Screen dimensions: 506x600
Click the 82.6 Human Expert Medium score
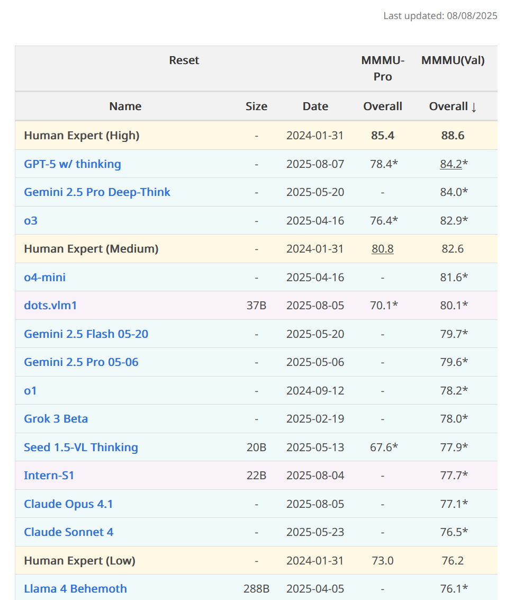click(x=453, y=249)
